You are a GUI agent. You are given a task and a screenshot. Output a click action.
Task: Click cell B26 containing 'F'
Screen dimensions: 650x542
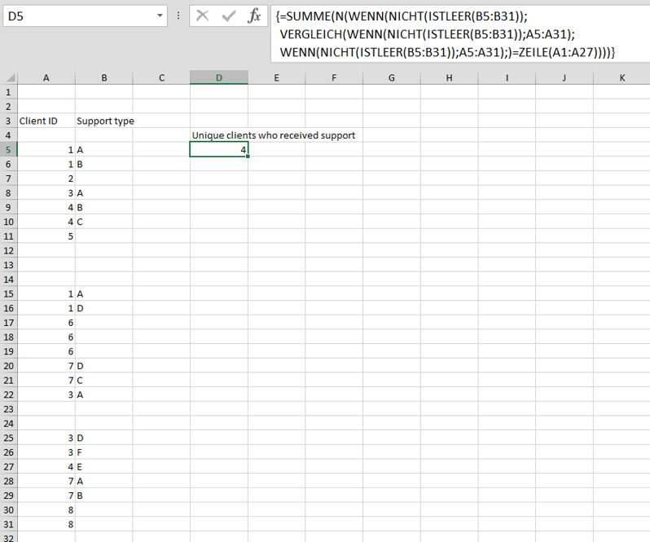pos(104,452)
